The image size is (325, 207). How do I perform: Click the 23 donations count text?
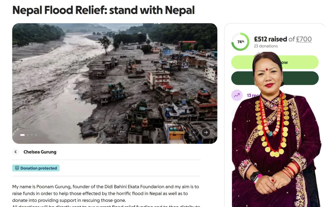point(266,46)
